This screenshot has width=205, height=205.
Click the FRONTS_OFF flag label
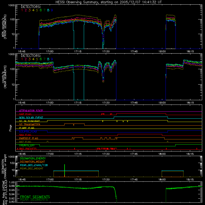tap(27, 145)
